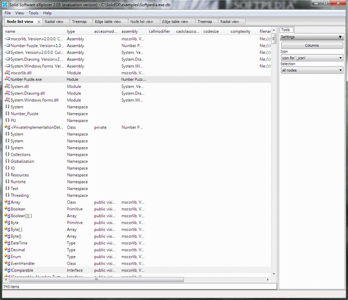Sort by the callmodifier column header
Image resolution: width=348 pixels, height=300 pixels.
pos(161,31)
